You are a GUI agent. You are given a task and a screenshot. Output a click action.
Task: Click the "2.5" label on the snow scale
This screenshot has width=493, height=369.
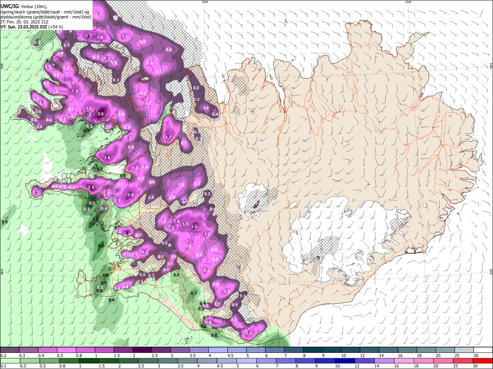154,356
